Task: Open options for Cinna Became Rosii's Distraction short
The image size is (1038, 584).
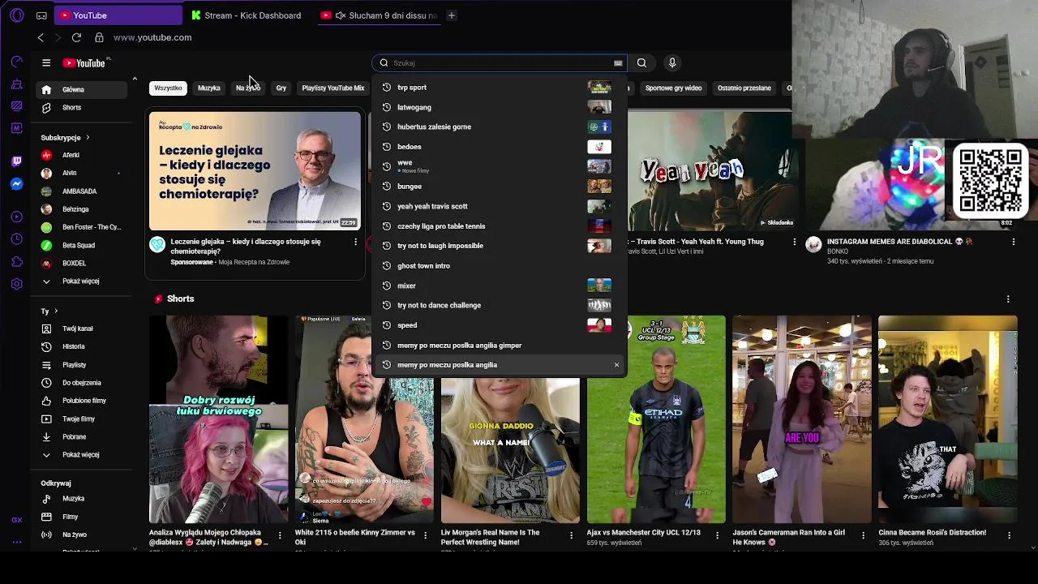Action: click(1009, 535)
